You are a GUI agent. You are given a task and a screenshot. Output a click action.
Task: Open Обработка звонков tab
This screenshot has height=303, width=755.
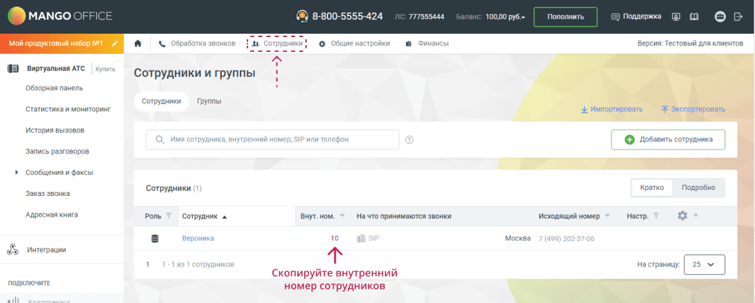(x=197, y=43)
